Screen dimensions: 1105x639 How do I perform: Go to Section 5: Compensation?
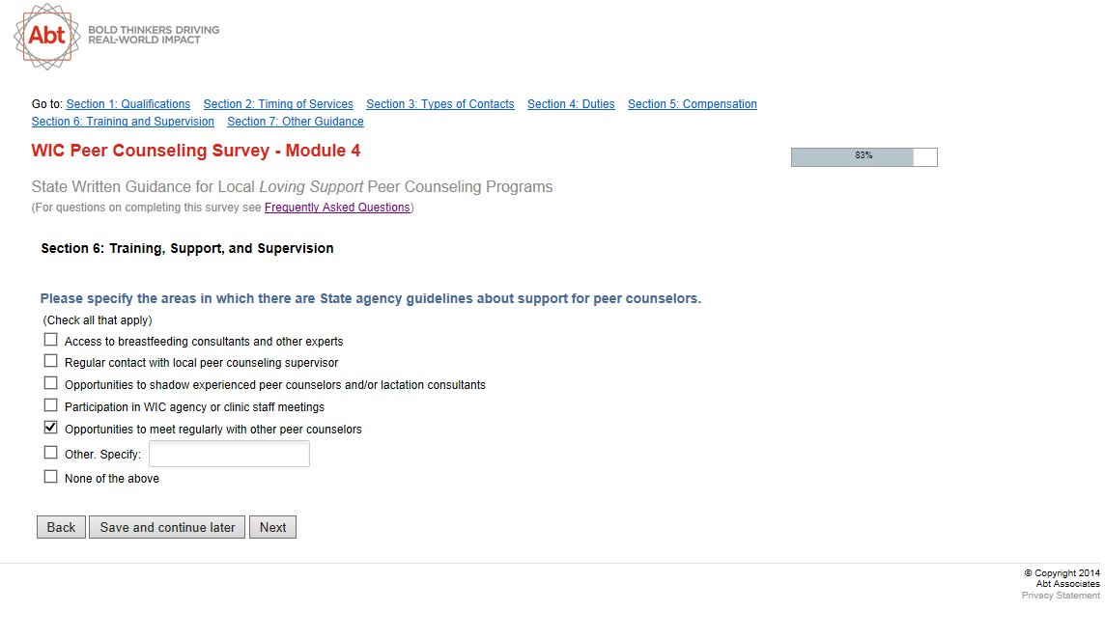pos(693,104)
